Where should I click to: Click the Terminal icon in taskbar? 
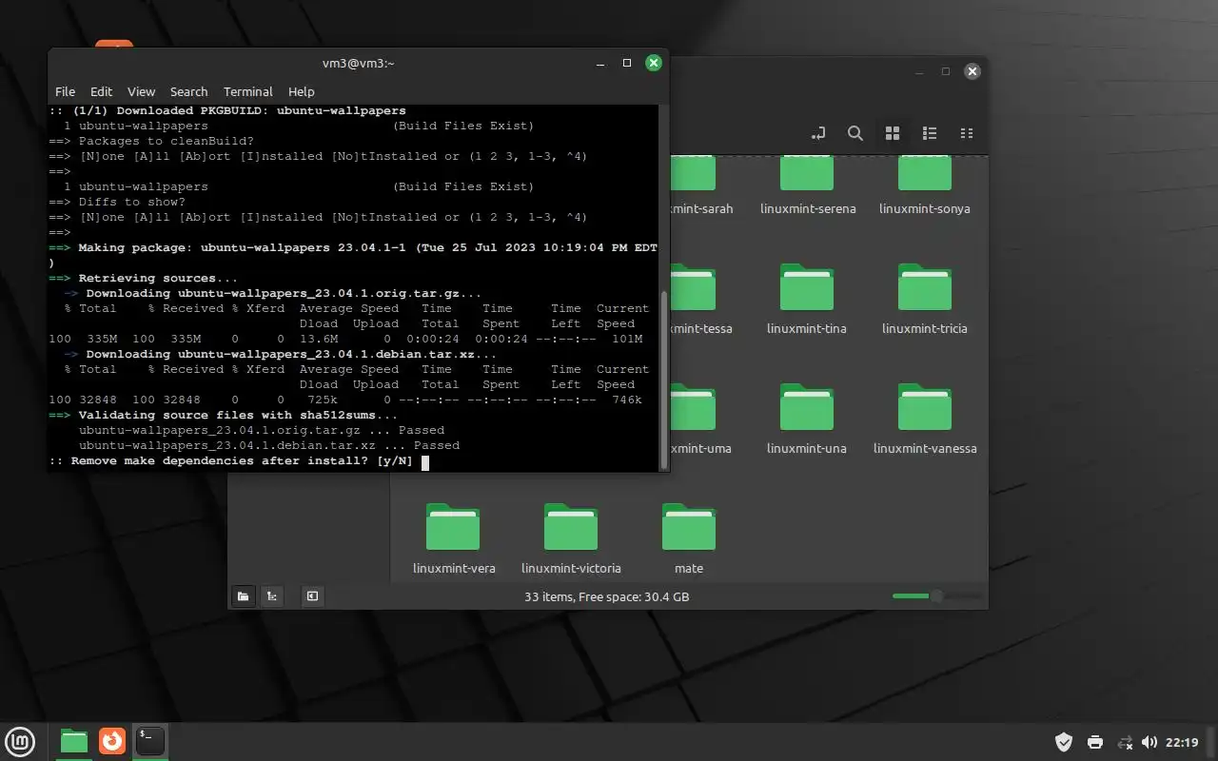point(149,741)
